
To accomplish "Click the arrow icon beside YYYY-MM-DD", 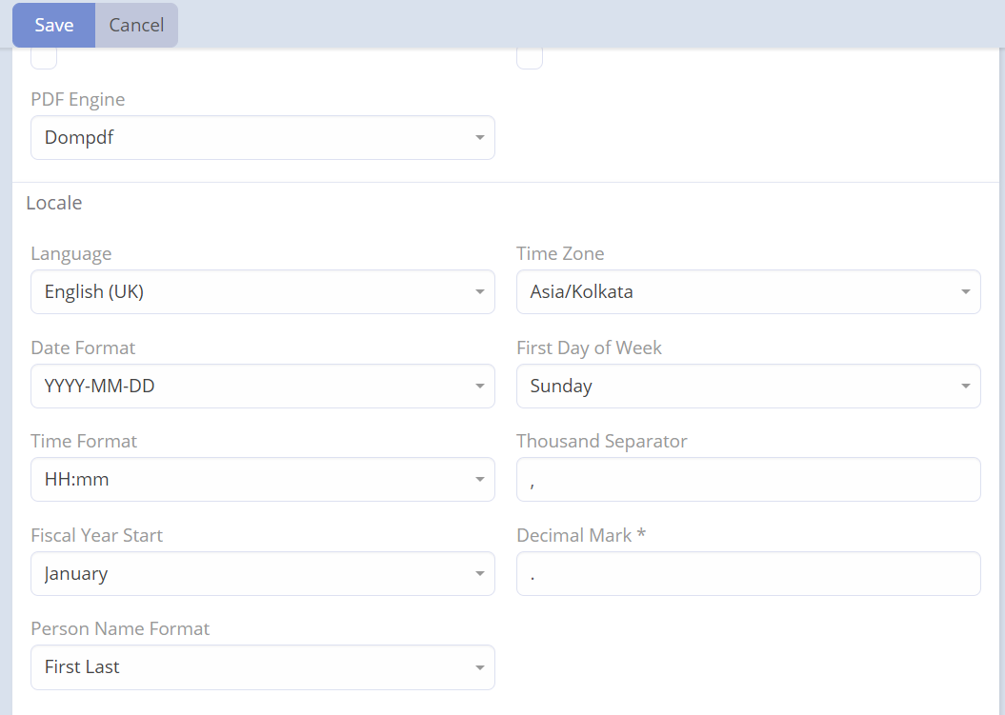I will tap(480, 387).
